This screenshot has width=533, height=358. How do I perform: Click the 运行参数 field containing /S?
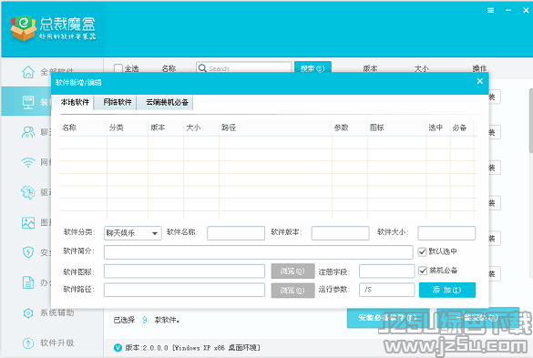pos(387,290)
